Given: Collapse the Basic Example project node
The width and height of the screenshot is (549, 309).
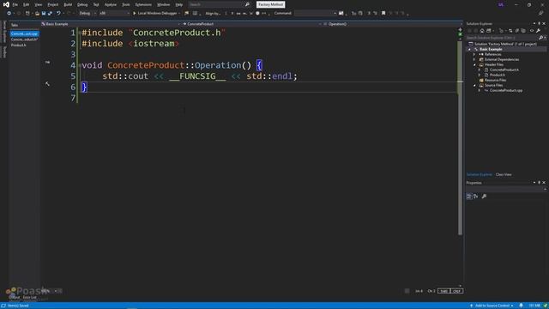Looking at the screenshot, I should [x=470, y=50].
